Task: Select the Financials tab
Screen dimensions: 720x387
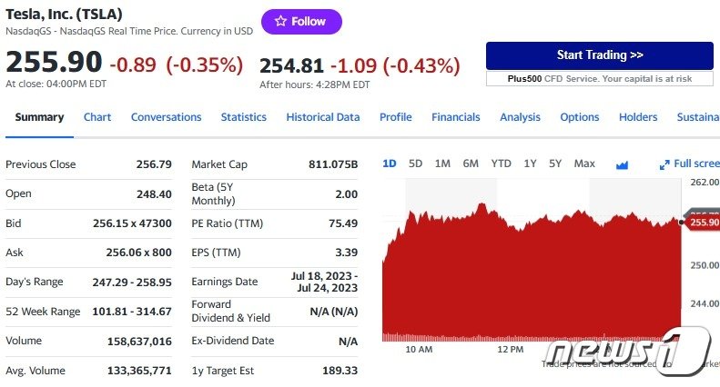Action: (x=456, y=117)
